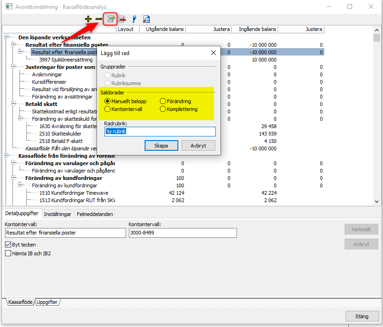The width and height of the screenshot is (383, 327).
Task: Select the Förändring radio button
Action: click(163, 101)
